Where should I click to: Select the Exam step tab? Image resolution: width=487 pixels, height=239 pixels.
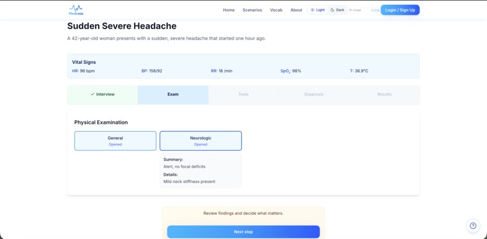173,95
